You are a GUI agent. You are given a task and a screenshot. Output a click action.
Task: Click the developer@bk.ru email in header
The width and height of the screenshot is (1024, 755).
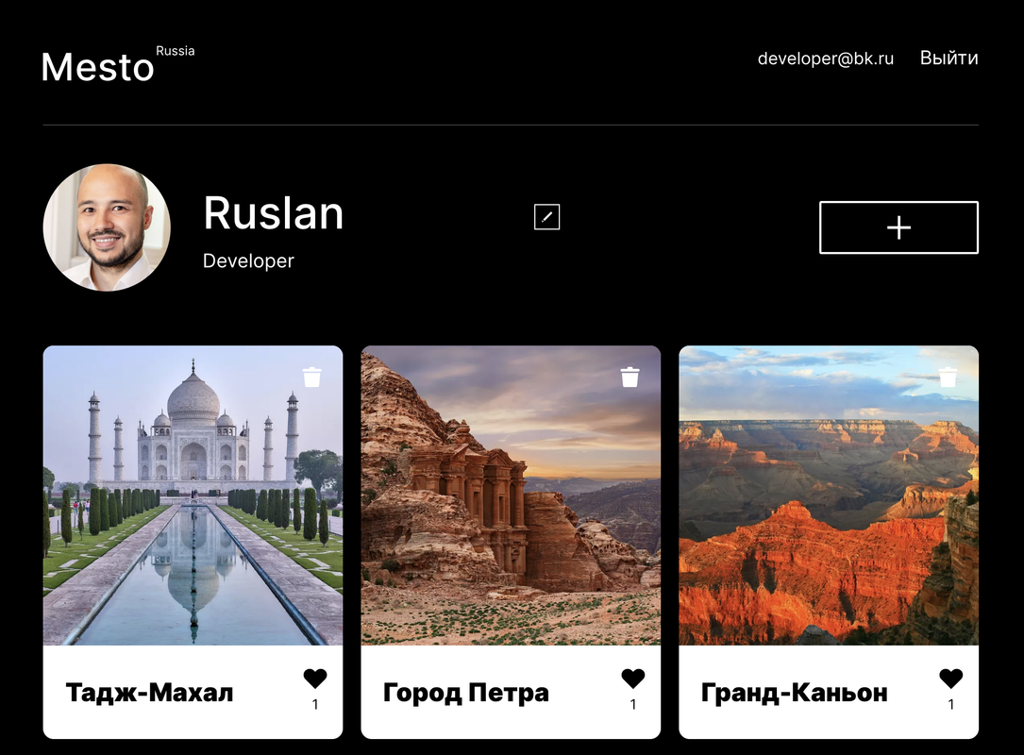(826, 59)
